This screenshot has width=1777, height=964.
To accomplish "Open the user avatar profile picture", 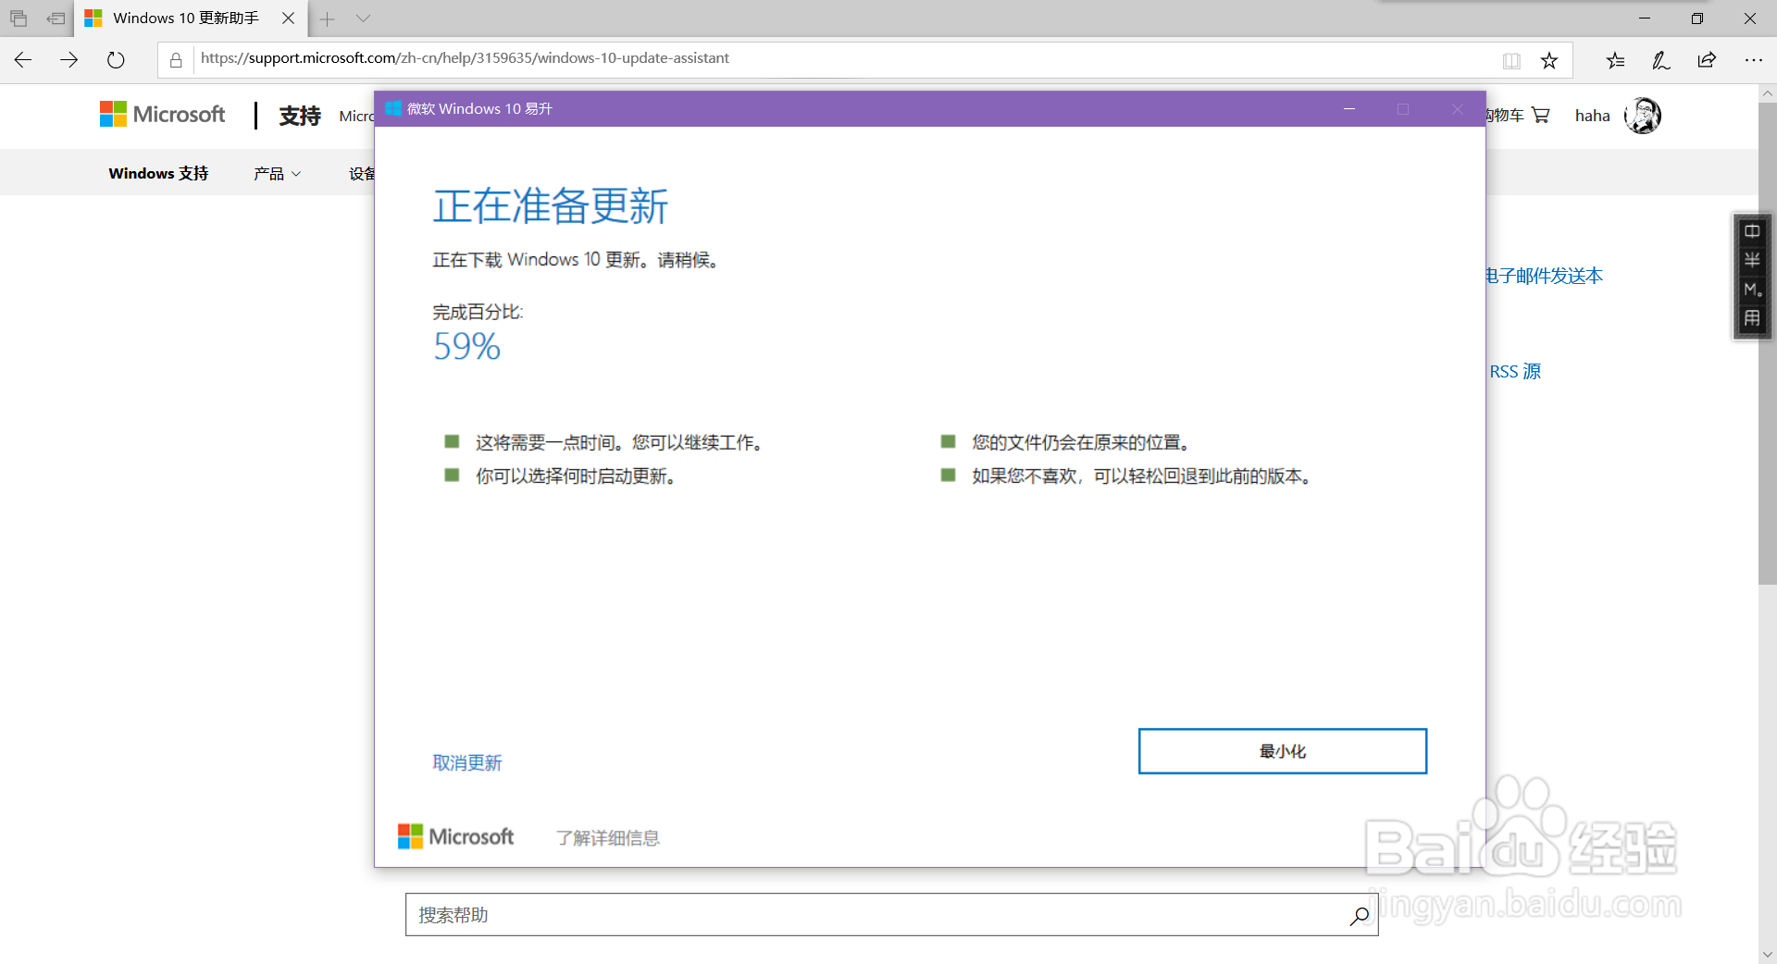I will click(1644, 116).
